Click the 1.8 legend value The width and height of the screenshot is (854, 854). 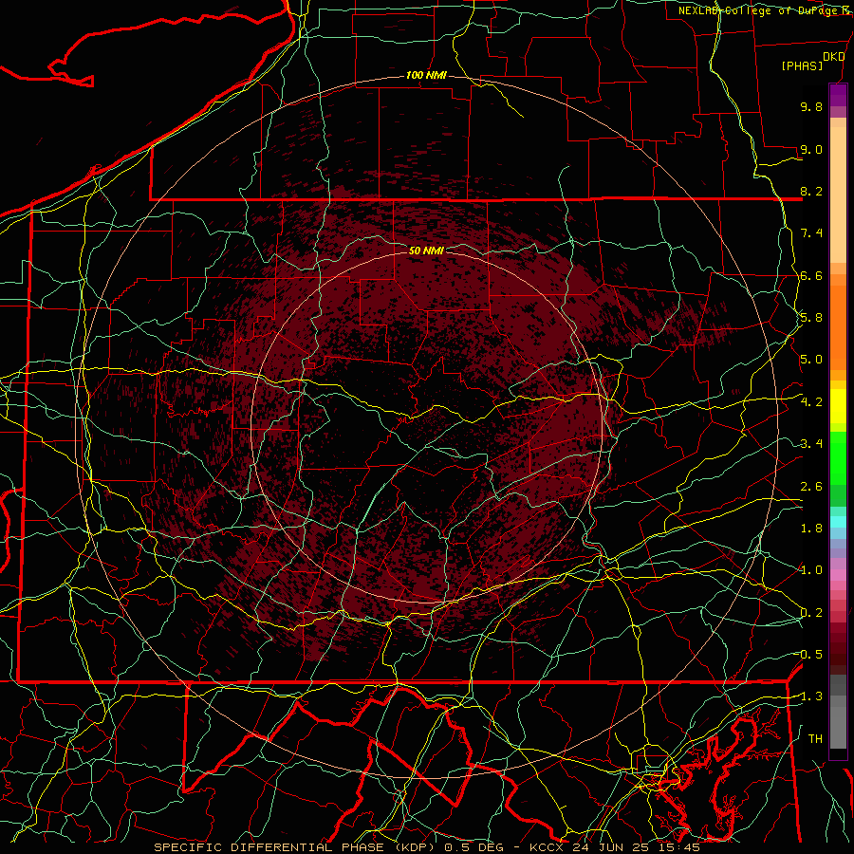[x=811, y=529]
